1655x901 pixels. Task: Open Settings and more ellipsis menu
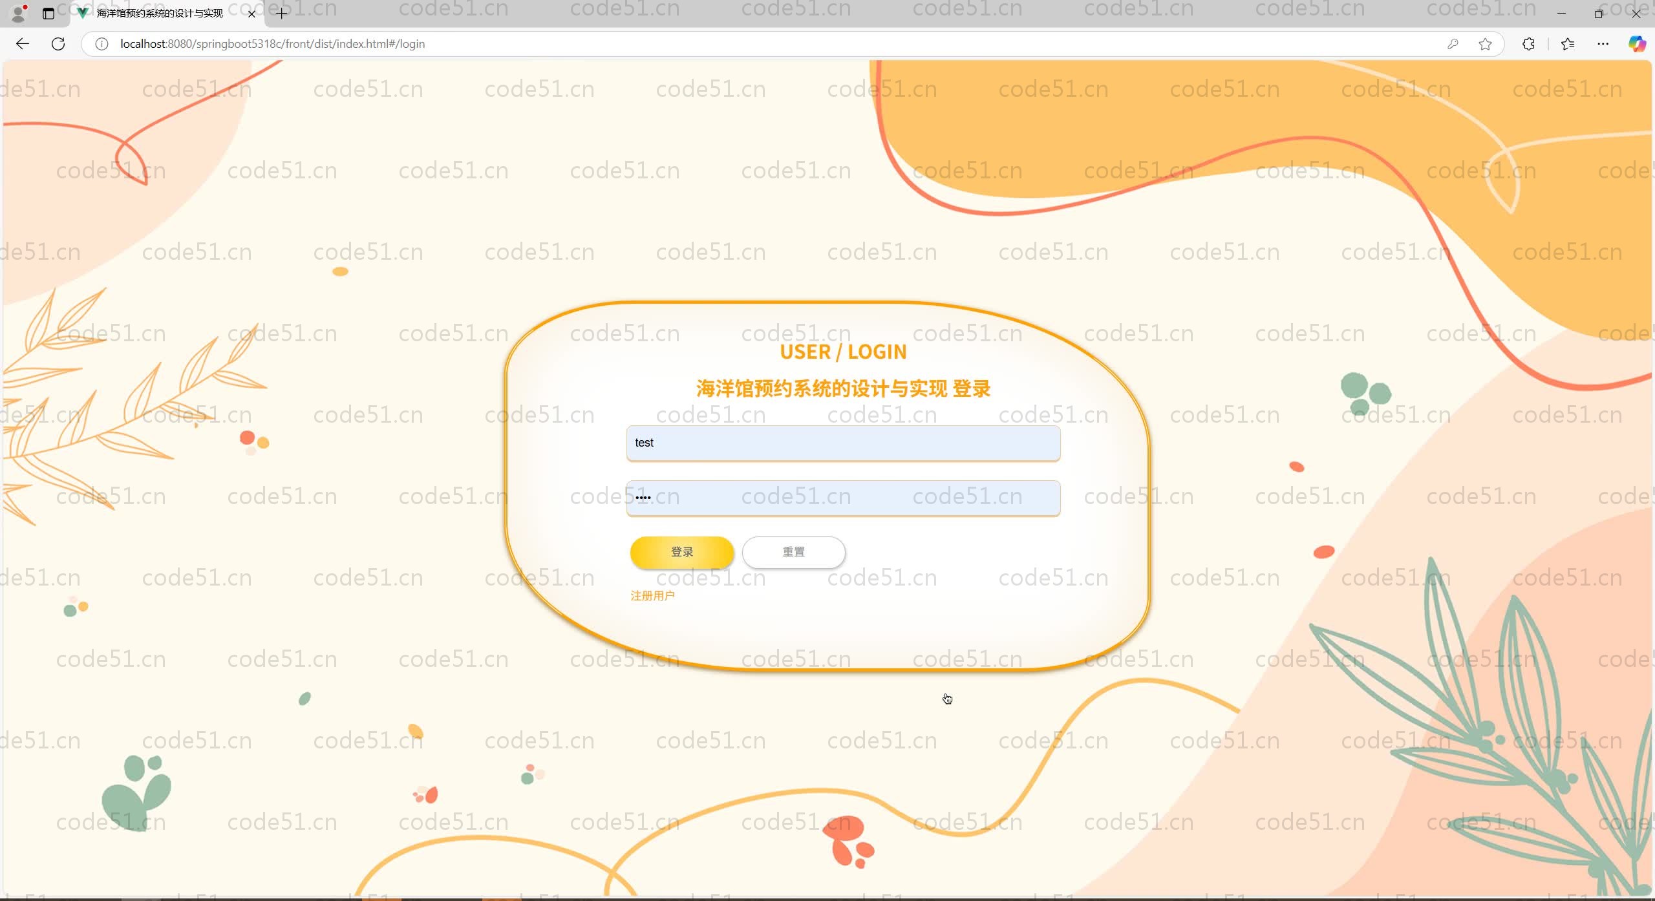[x=1603, y=44]
